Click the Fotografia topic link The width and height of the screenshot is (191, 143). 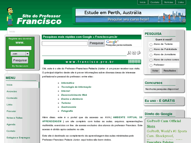(67, 111)
